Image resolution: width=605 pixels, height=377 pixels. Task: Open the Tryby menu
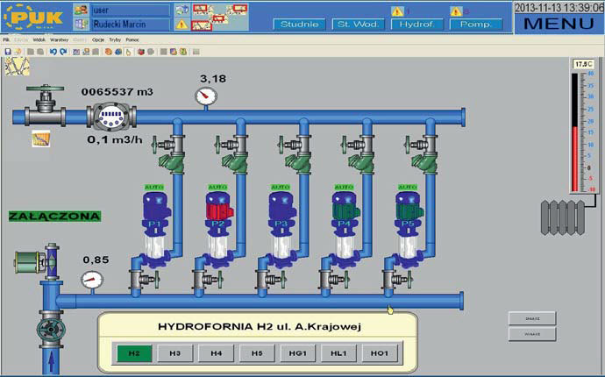pyautogui.click(x=114, y=40)
